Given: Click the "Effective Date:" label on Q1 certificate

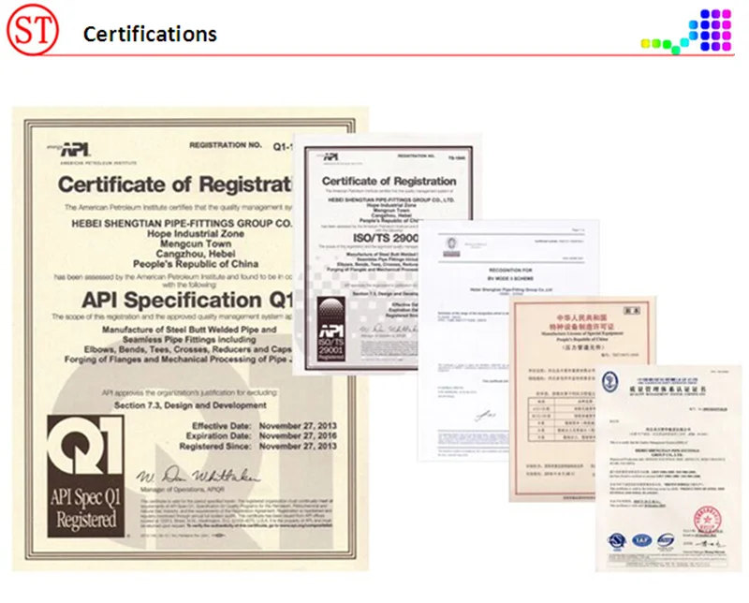Looking at the screenshot, I should (221, 426).
